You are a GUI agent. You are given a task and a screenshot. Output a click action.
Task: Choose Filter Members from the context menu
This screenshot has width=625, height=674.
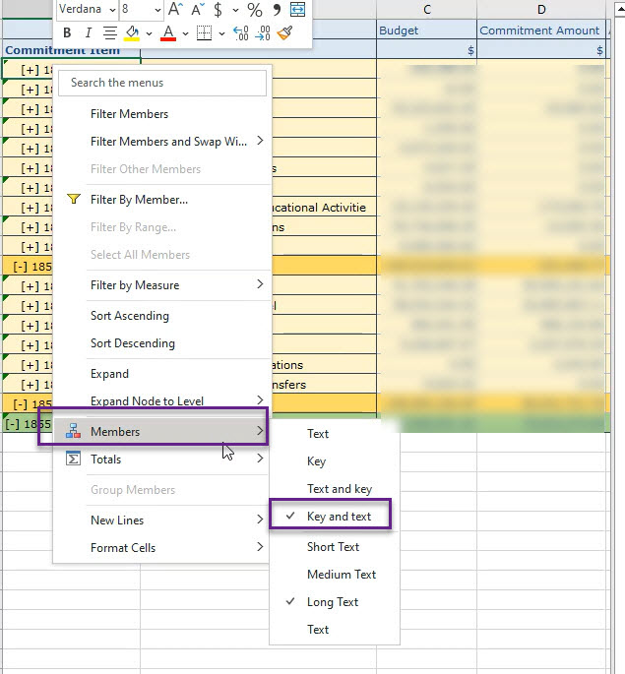tap(161, 114)
